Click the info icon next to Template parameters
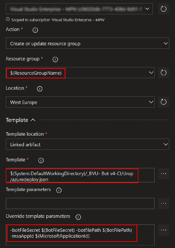Screen dimensions: 175x248 (x=59, y=190)
